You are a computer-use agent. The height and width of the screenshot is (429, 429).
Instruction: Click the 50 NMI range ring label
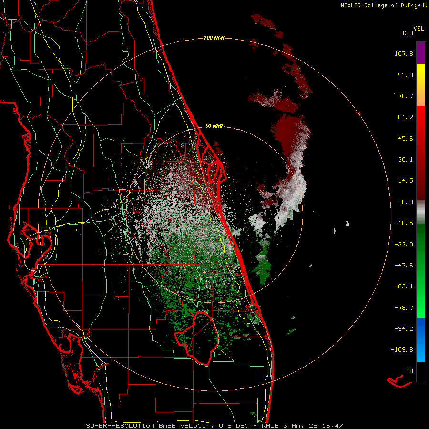pos(214,126)
